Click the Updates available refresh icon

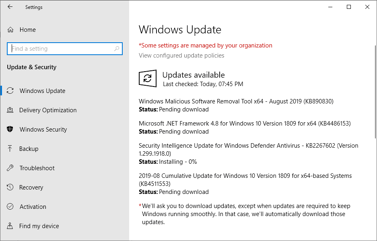coord(147,78)
